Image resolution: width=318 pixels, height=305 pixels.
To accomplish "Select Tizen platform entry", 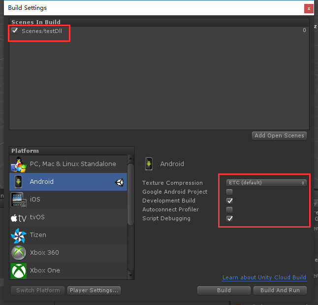I will click(68, 235).
